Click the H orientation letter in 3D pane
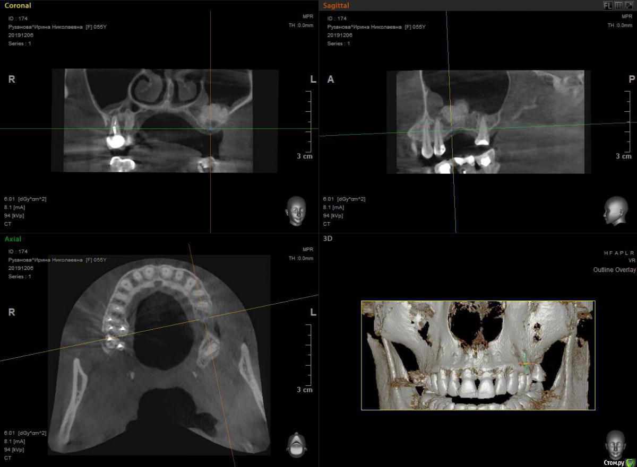 click(606, 253)
